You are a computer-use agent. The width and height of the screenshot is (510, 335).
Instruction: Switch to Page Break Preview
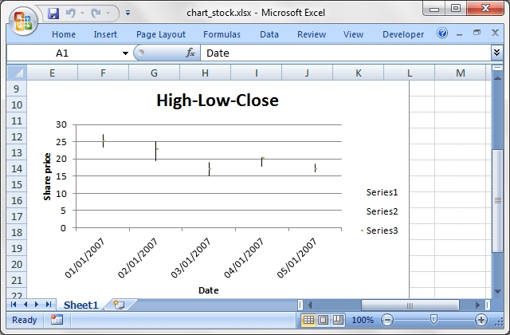338,320
